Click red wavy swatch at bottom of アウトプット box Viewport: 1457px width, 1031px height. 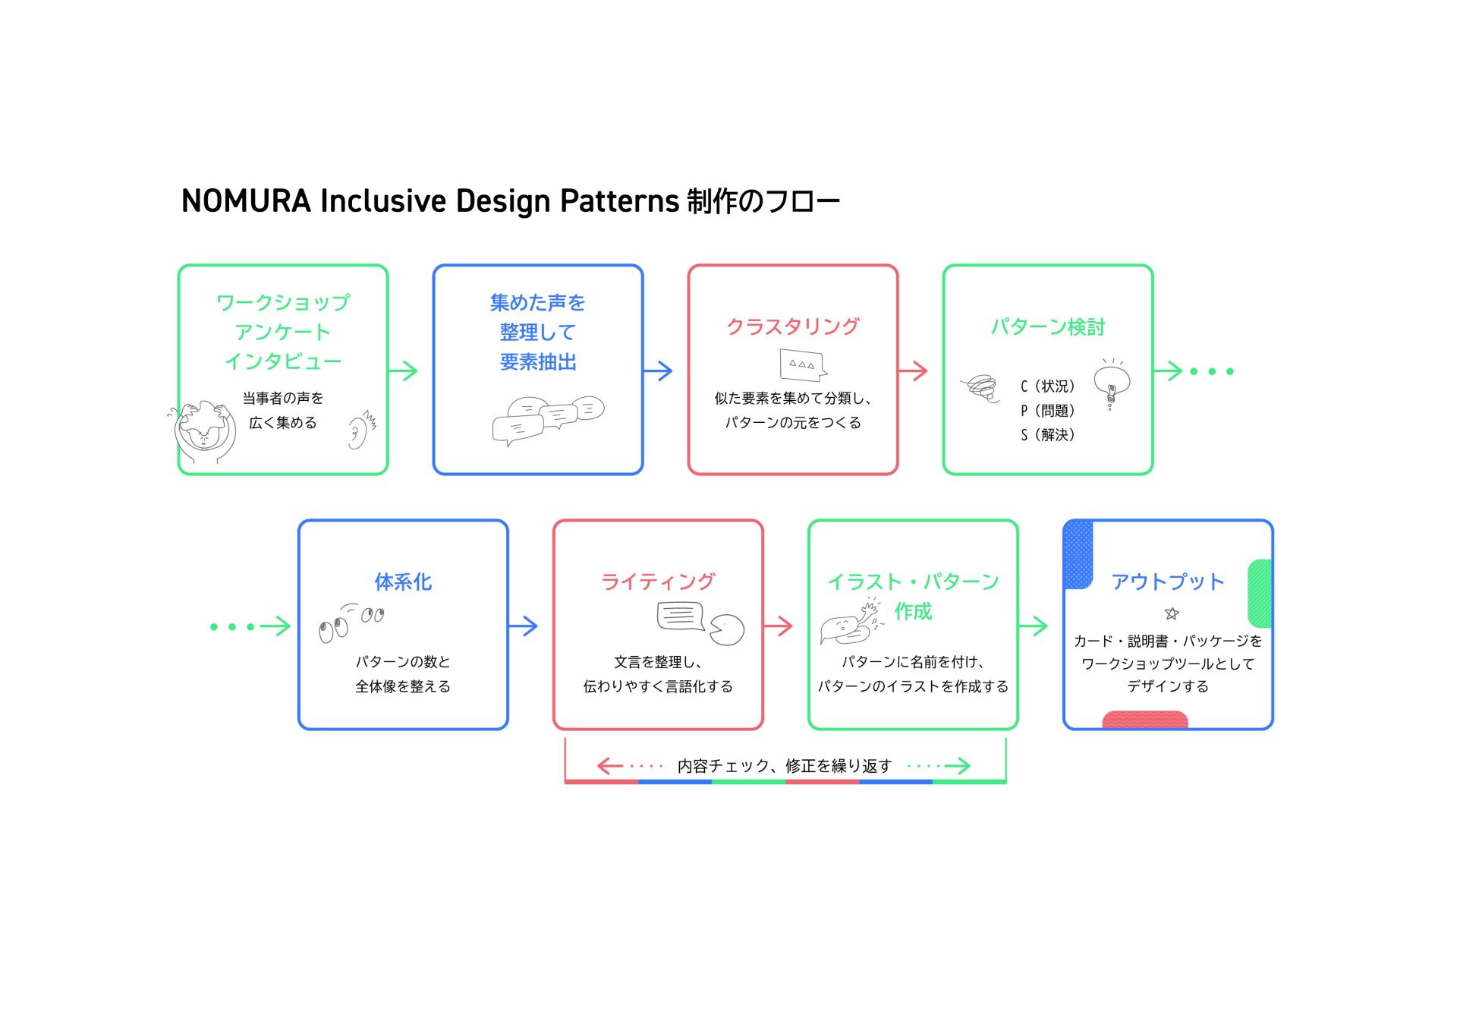[1144, 720]
